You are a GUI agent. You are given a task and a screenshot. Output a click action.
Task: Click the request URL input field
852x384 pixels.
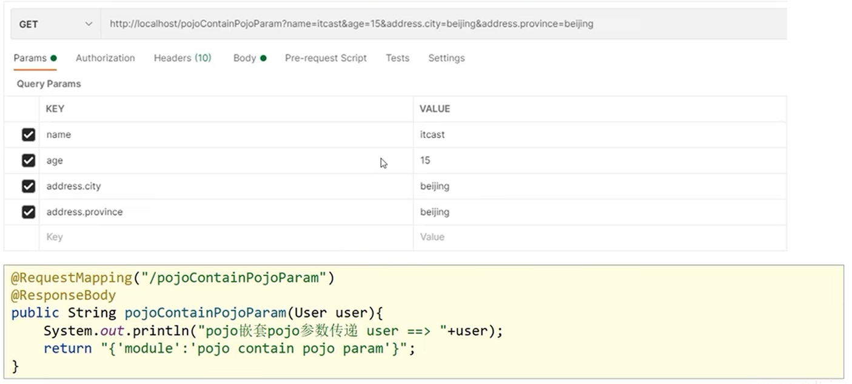pos(444,24)
